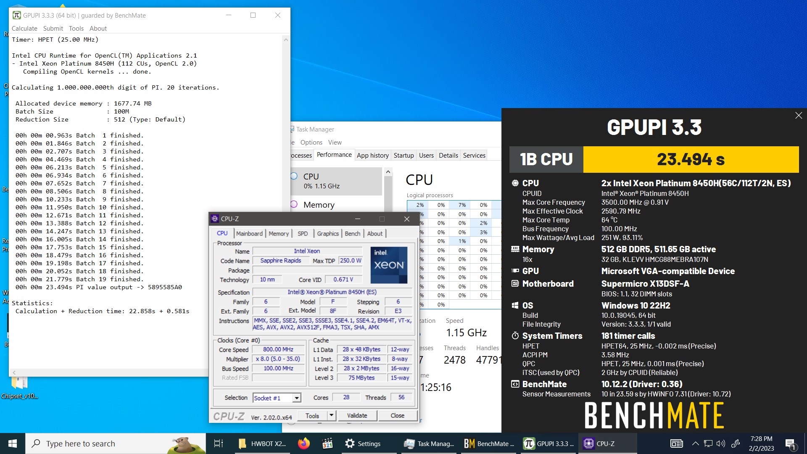The height and width of the screenshot is (454, 807).
Task: Switch to Startup tab in Task Manager
Action: (403, 155)
